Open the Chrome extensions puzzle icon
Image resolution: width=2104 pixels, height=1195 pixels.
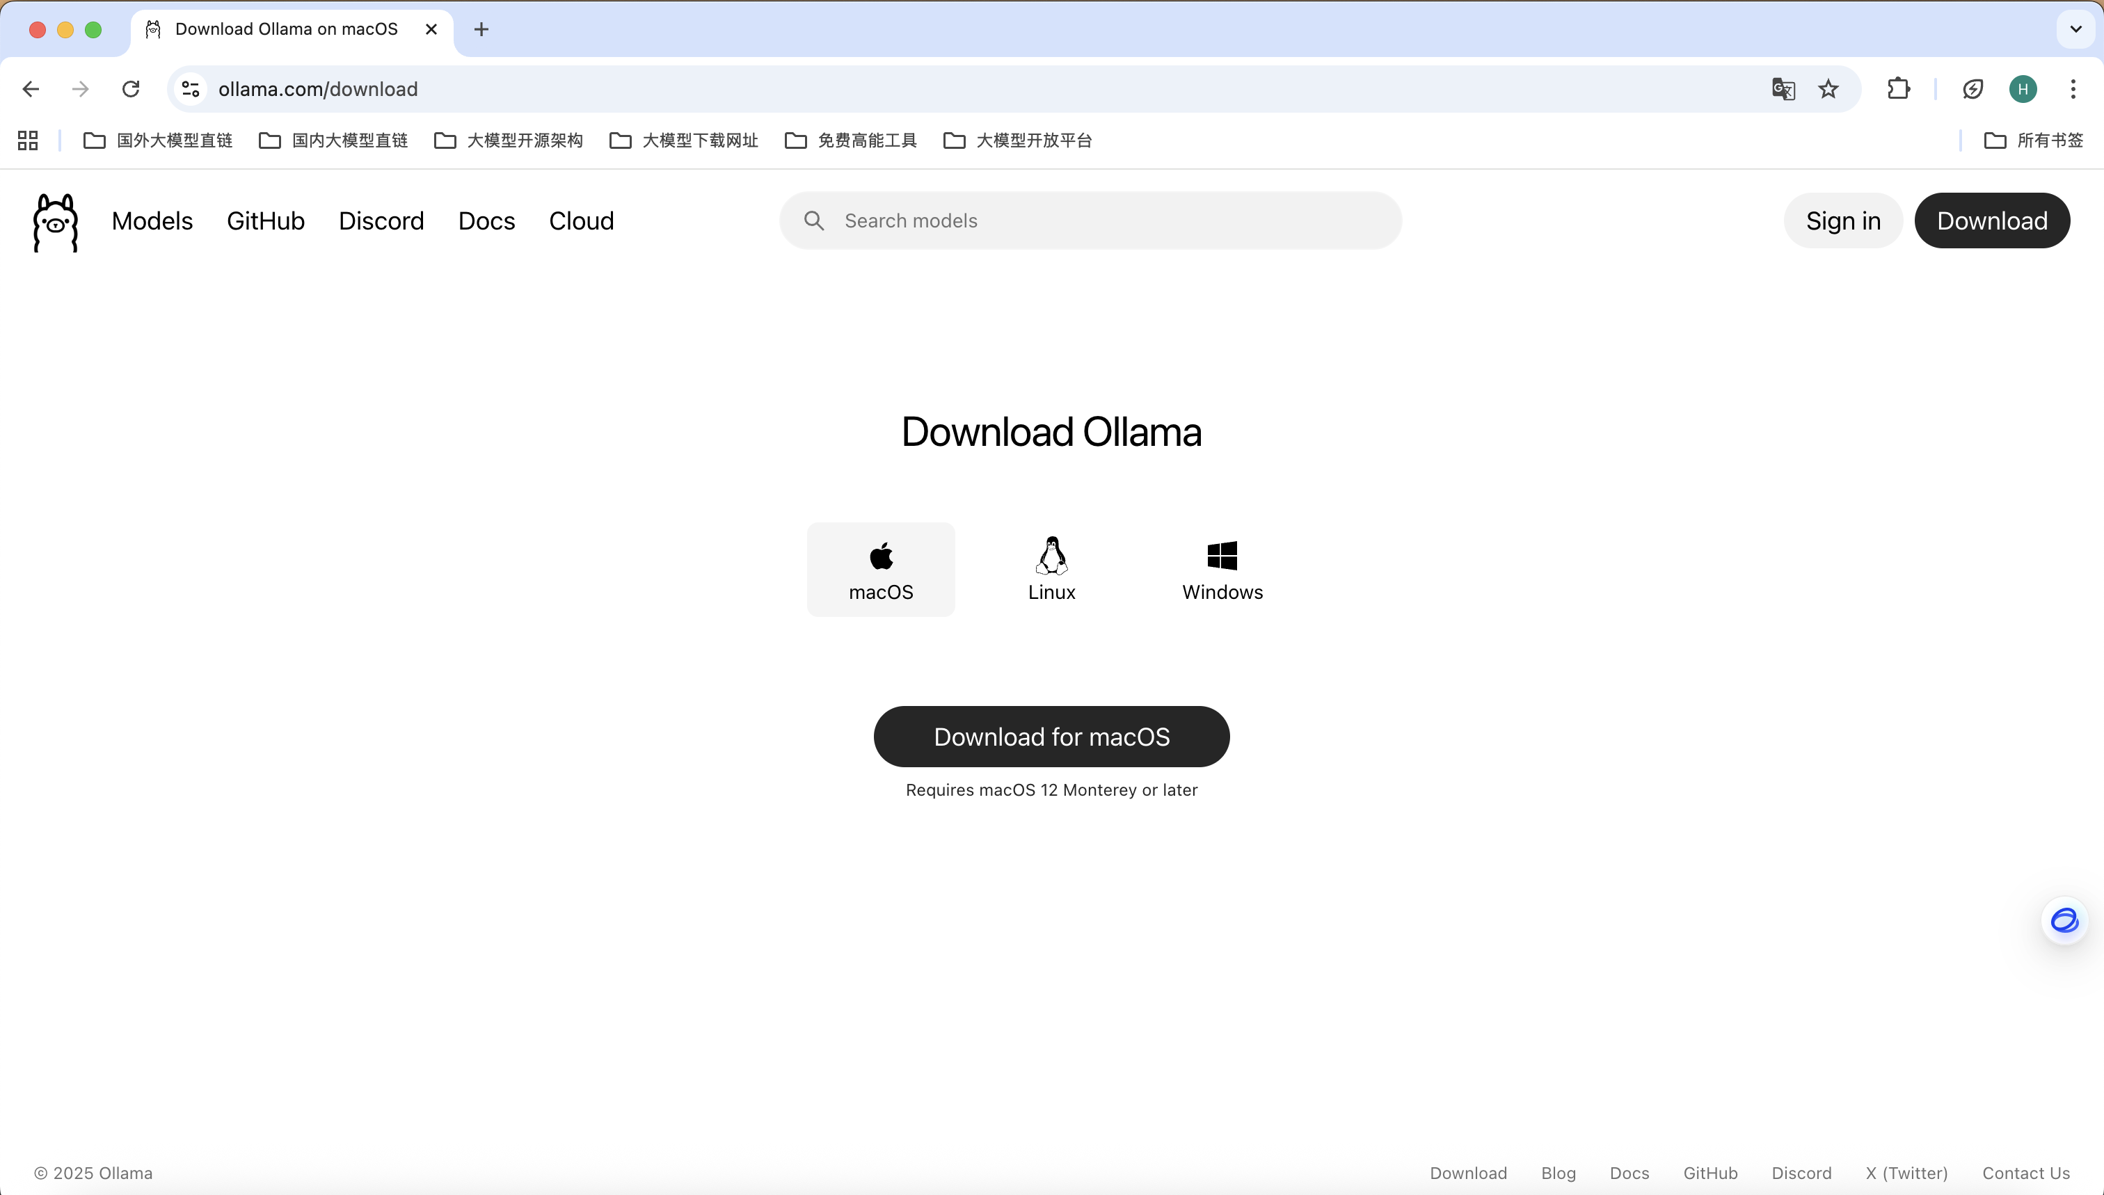[x=1898, y=88]
